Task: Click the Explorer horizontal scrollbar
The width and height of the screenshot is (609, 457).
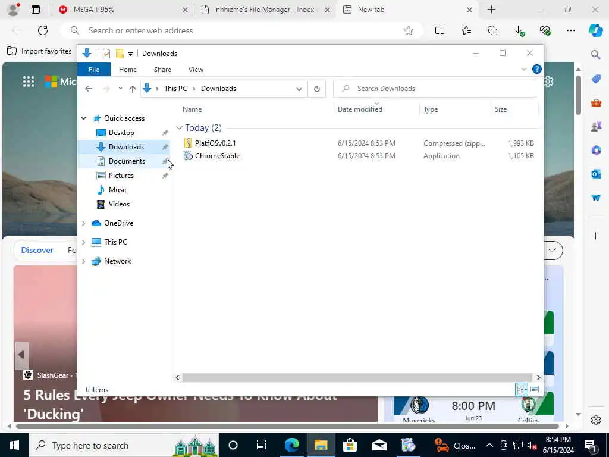Action: point(357,377)
